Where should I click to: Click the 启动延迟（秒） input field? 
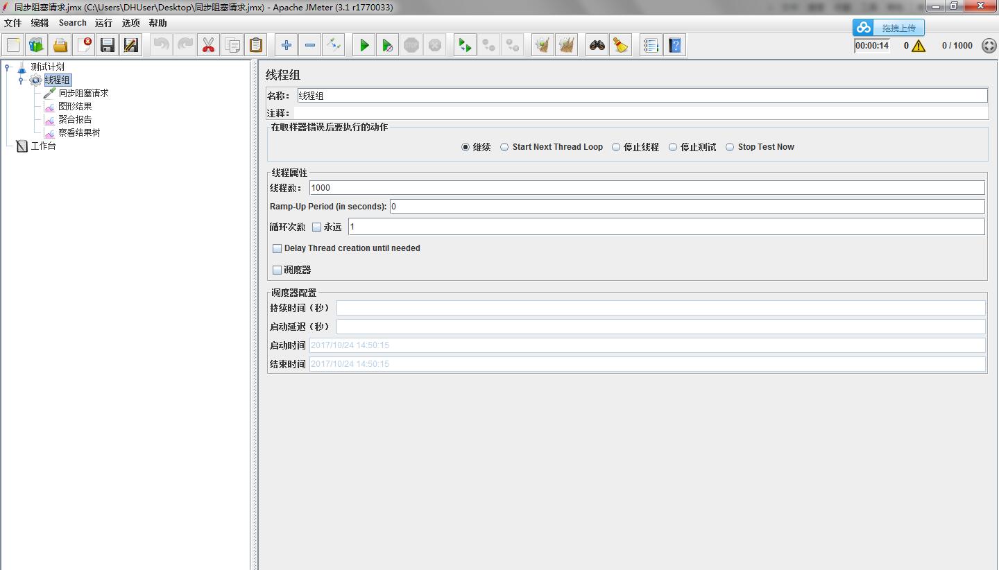tap(660, 327)
